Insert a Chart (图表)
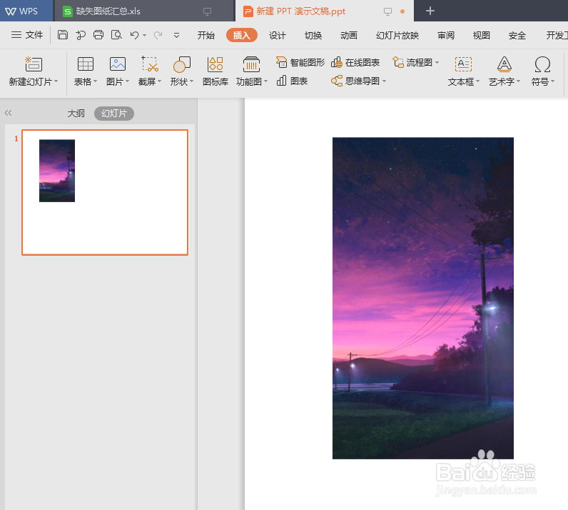 (x=292, y=81)
